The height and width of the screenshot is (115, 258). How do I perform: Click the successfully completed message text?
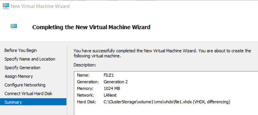point(162,53)
